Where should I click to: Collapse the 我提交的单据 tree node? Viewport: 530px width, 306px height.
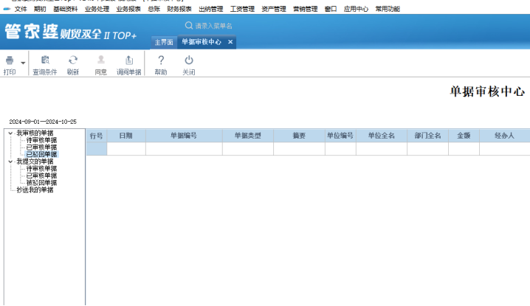click(10, 161)
